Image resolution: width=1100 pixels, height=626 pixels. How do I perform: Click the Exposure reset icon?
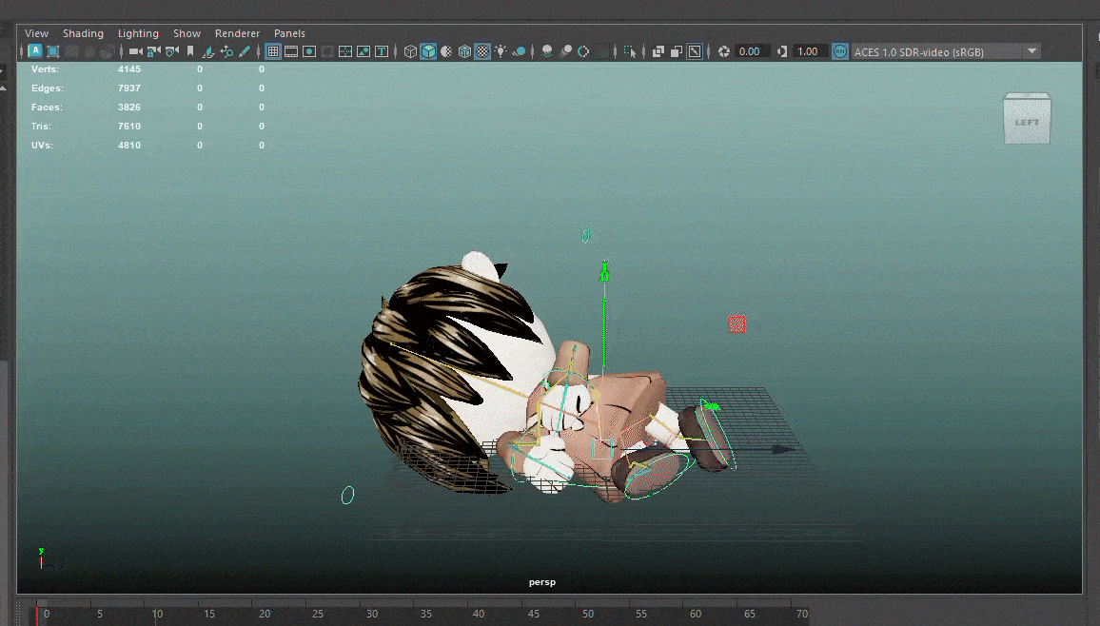pos(724,51)
